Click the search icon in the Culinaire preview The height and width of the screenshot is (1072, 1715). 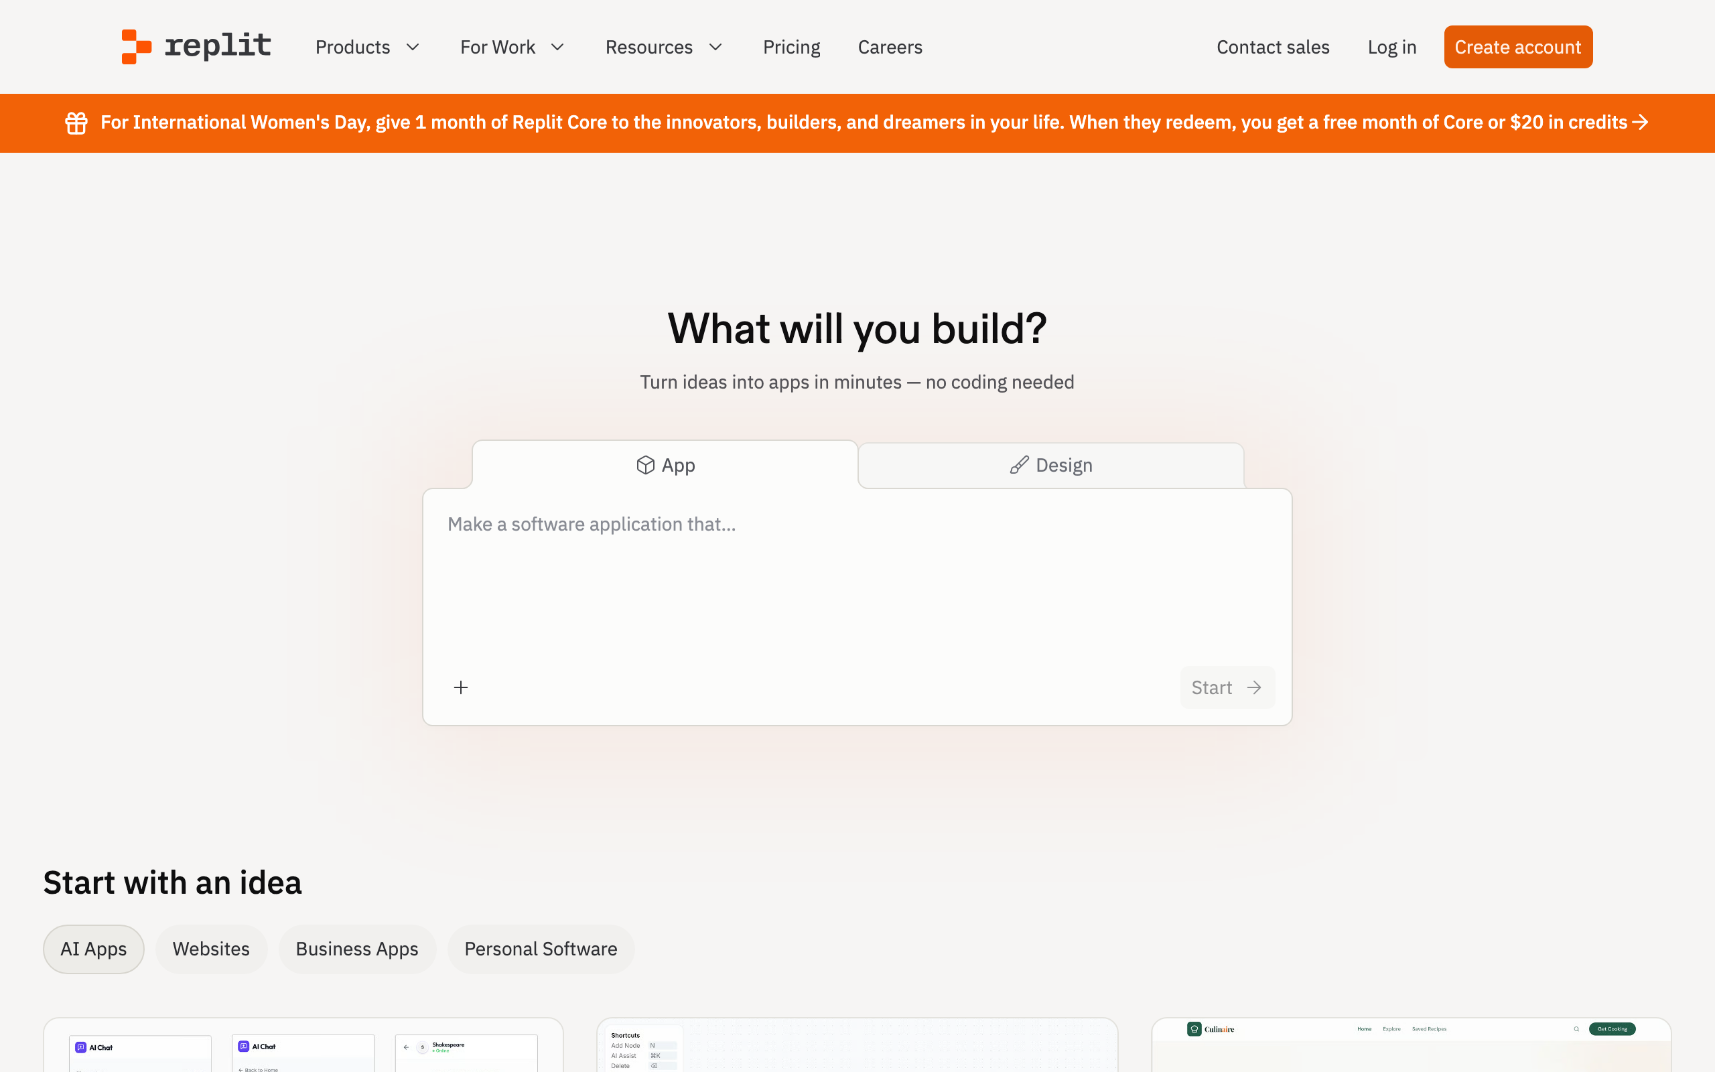pyautogui.click(x=1576, y=1028)
